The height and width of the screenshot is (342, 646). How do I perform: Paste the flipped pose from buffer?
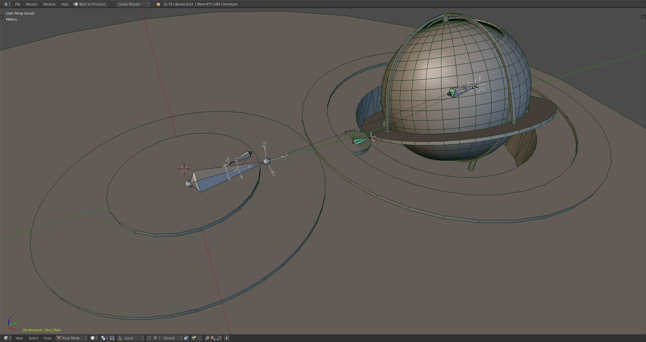(219, 338)
